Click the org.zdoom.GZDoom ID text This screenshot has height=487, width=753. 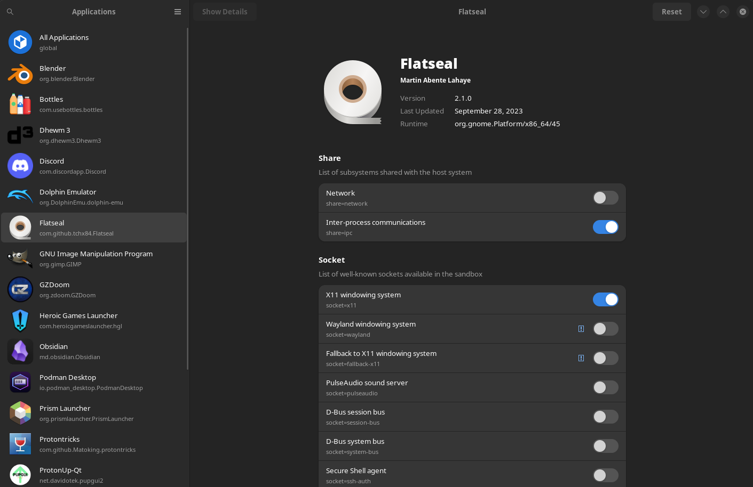click(68, 295)
